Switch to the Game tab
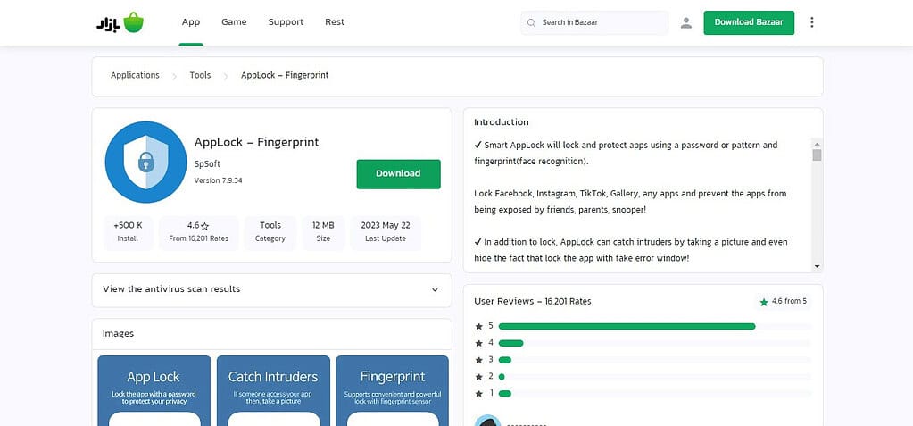This screenshot has height=426, width=913. tap(234, 22)
